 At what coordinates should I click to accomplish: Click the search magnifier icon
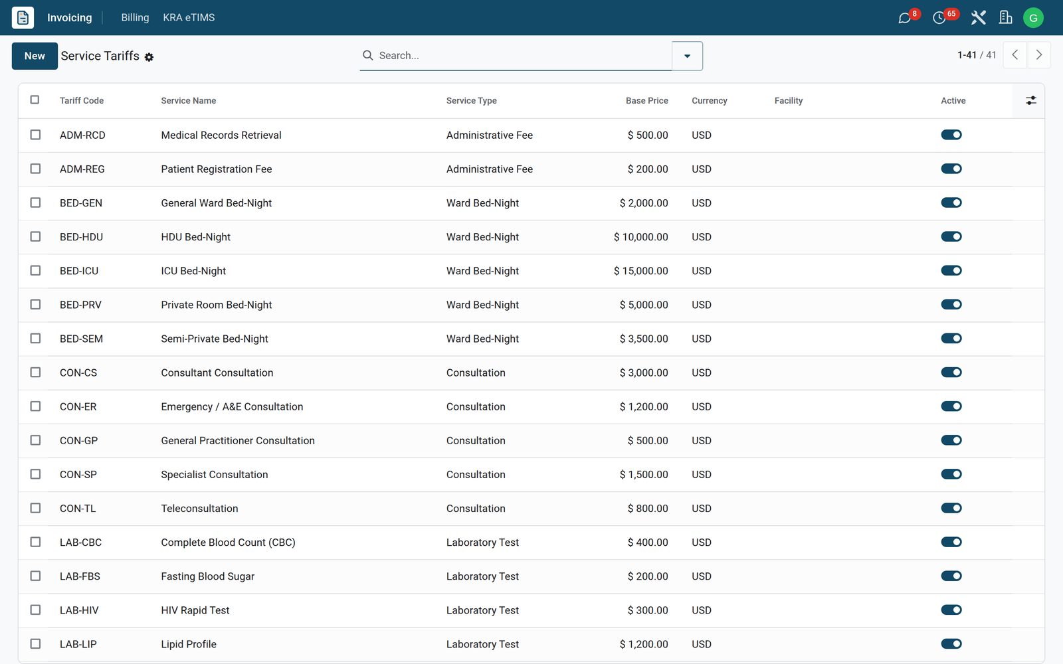(367, 55)
